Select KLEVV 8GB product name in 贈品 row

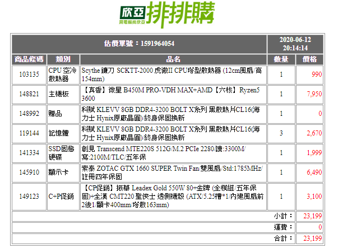pos(171,114)
